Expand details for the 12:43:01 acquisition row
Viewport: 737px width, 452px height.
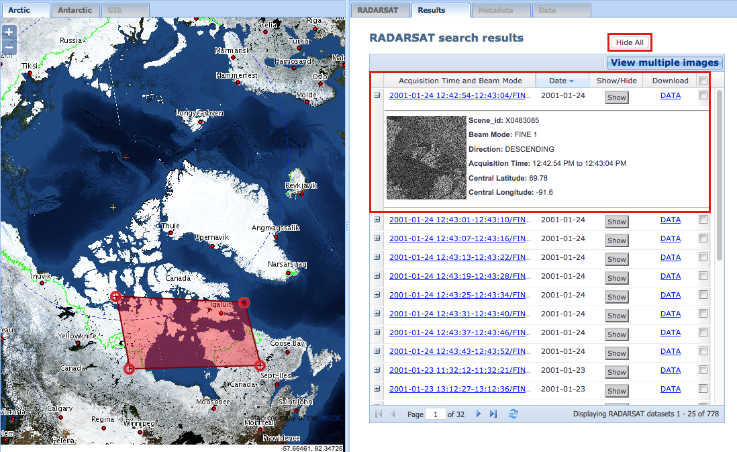coord(379,220)
